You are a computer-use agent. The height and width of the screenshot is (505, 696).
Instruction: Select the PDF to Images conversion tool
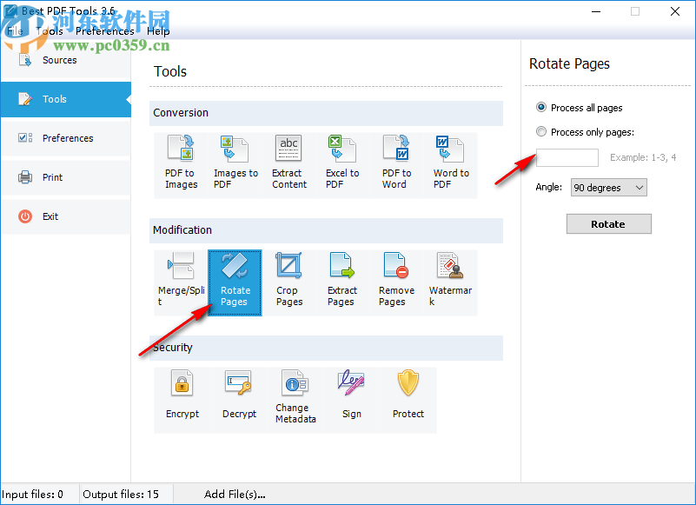(x=180, y=161)
